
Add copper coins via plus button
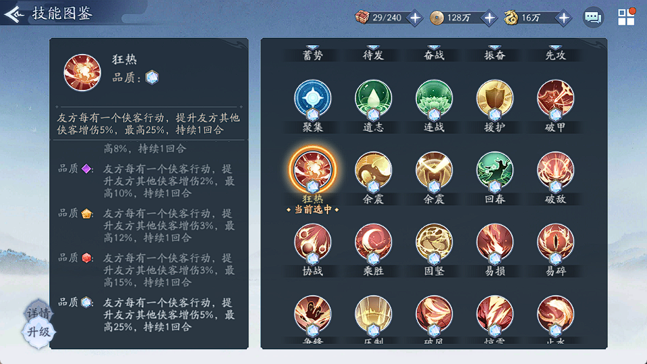(x=489, y=18)
